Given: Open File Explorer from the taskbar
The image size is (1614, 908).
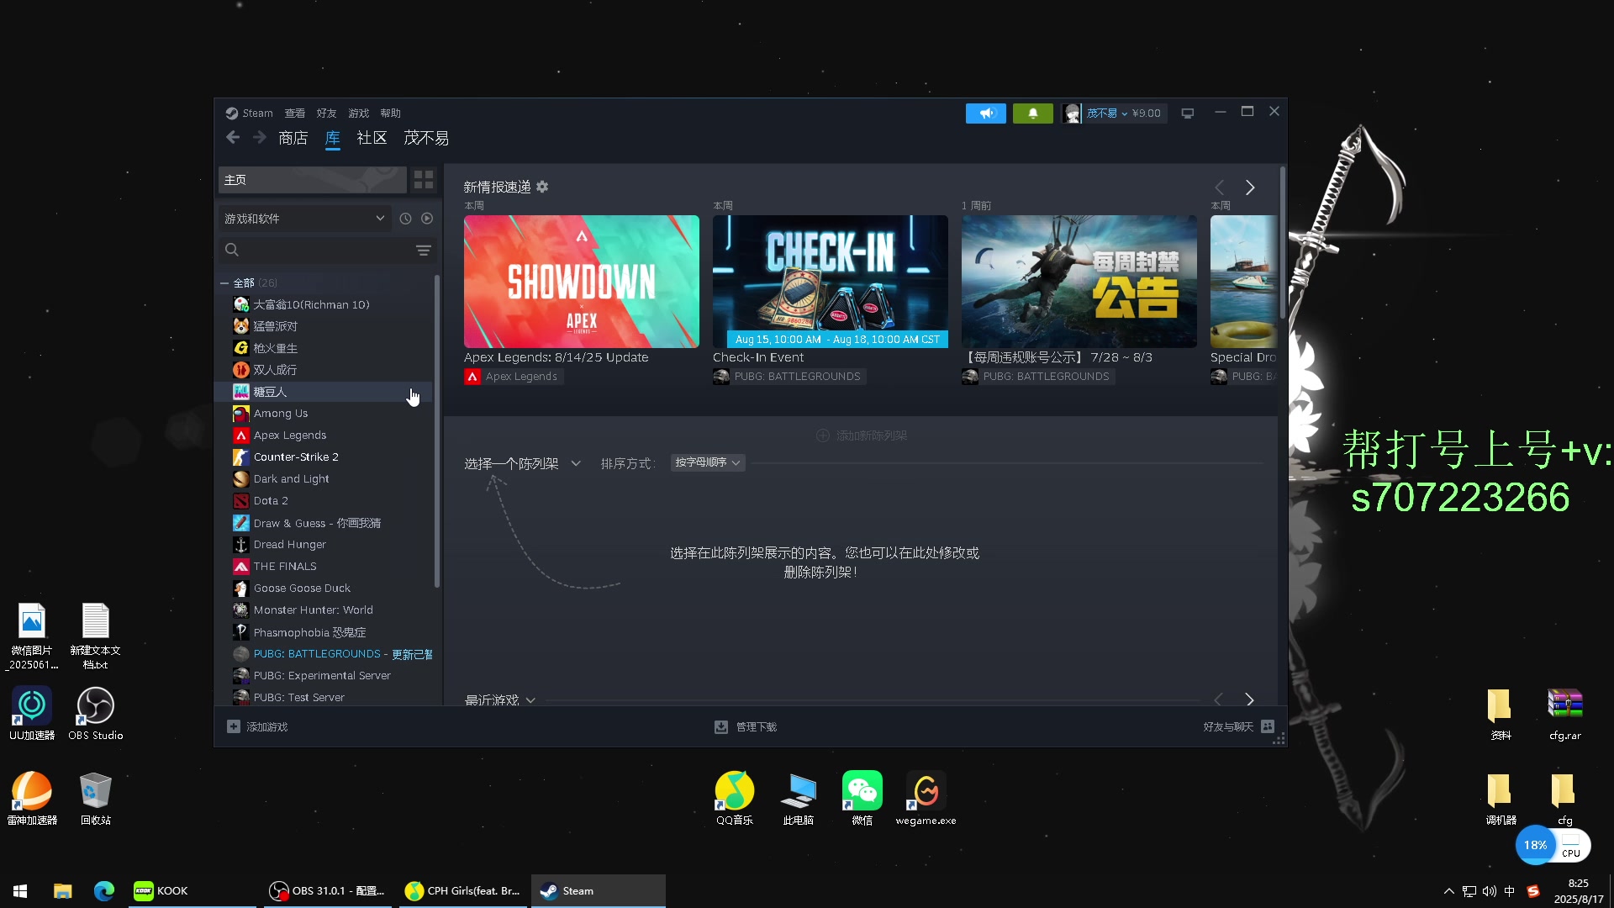Looking at the screenshot, I should tap(63, 891).
